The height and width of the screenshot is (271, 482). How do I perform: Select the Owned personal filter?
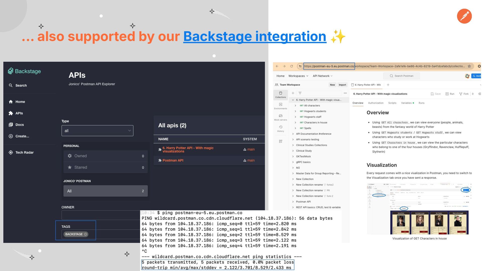(105, 156)
